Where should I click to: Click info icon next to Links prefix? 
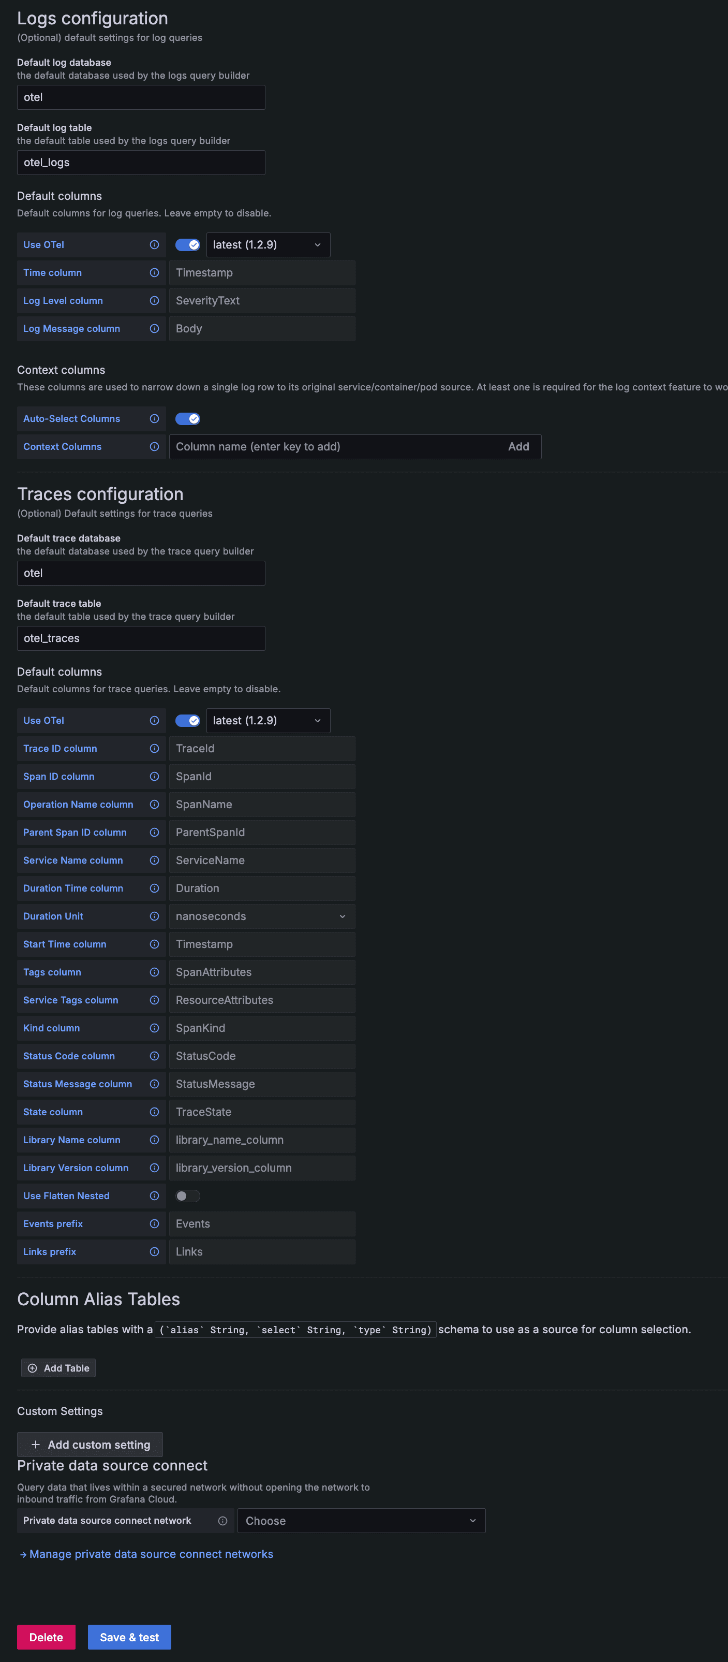pos(154,1251)
